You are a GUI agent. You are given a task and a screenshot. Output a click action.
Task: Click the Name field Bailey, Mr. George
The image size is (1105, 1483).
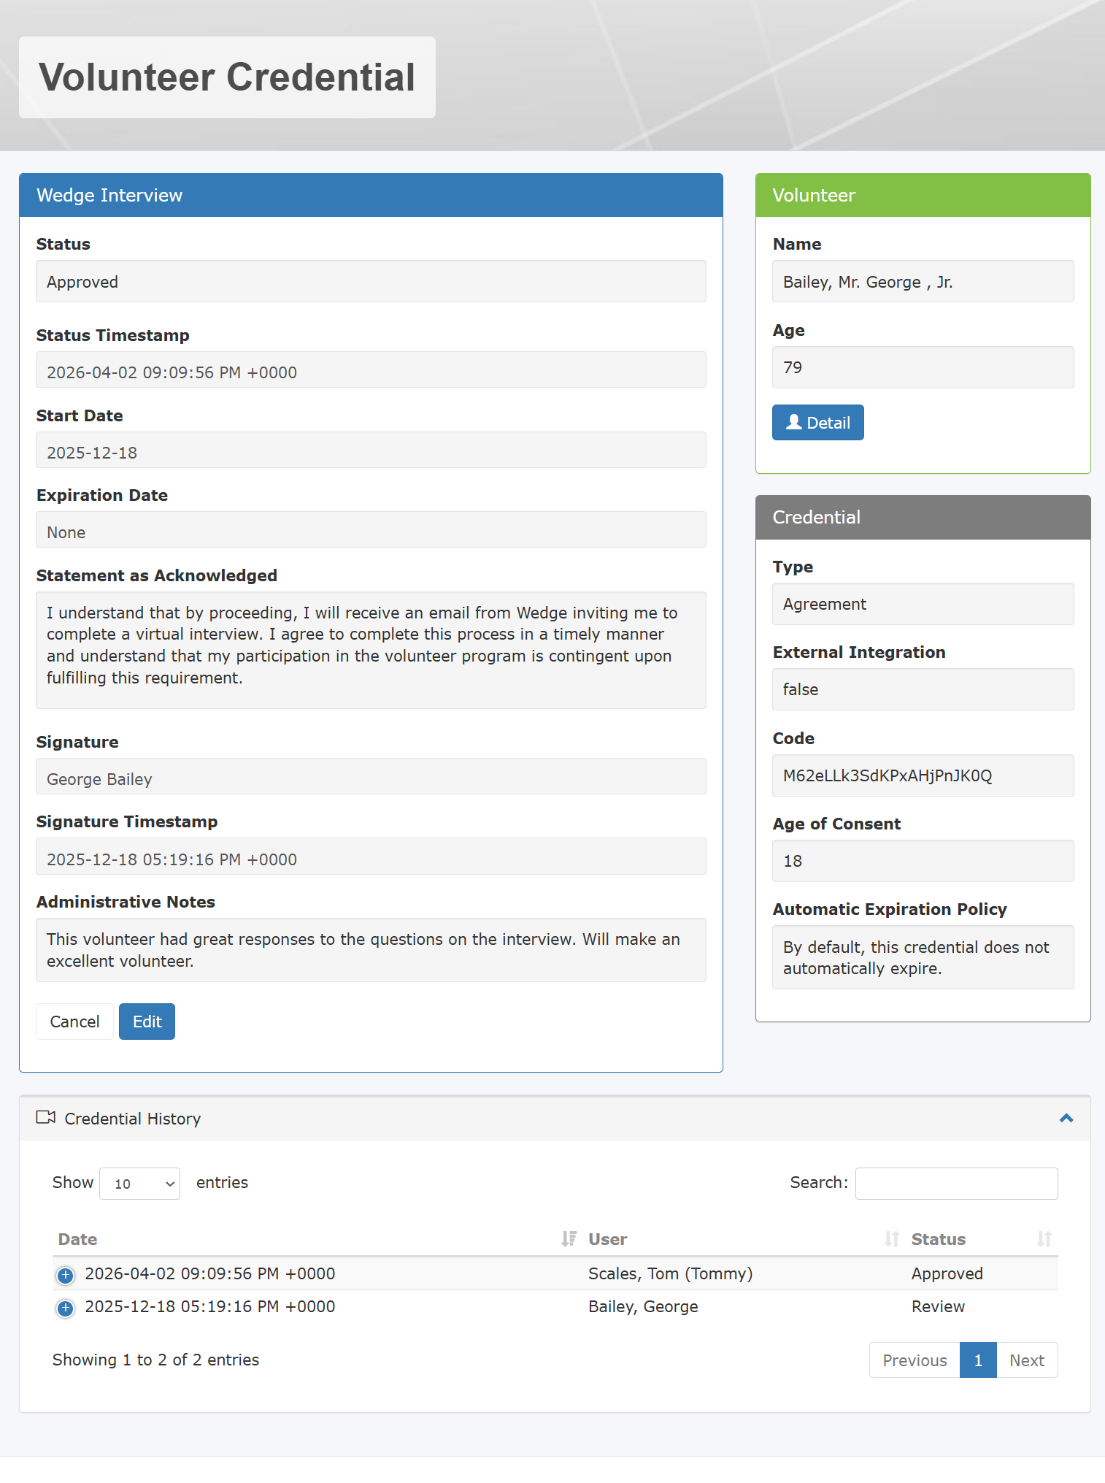(923, 281)
